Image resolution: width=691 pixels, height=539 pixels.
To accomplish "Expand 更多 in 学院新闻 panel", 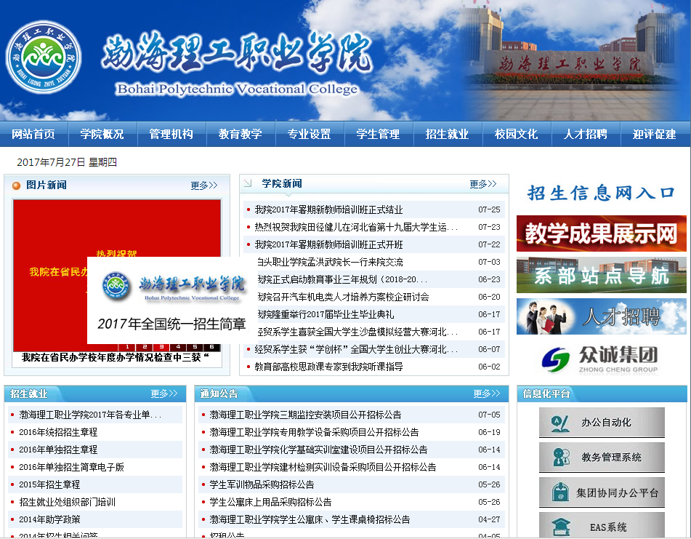I will [482, 184].
